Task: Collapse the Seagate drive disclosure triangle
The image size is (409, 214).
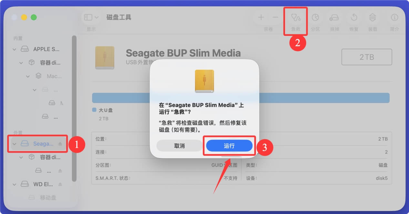Action: pos(14,144)
